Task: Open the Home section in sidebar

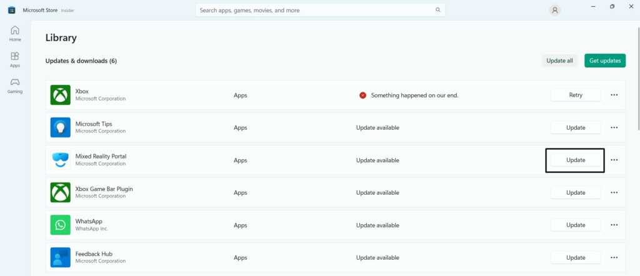Action: click(x=15, y=33)
